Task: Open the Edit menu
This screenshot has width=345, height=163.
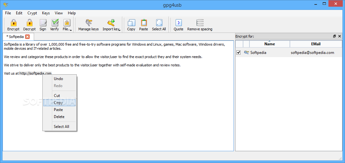Action: [x=19, y=13]
